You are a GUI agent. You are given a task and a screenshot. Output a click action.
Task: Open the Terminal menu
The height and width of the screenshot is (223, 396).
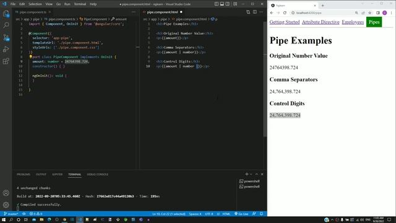point(80,4)
